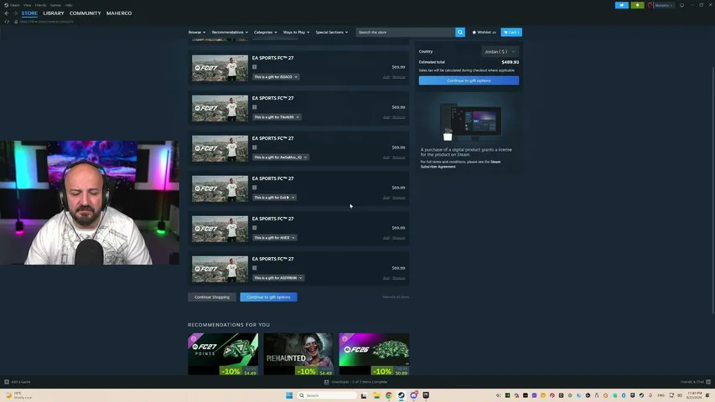Expand the Recommendations menu

point(230,33)
